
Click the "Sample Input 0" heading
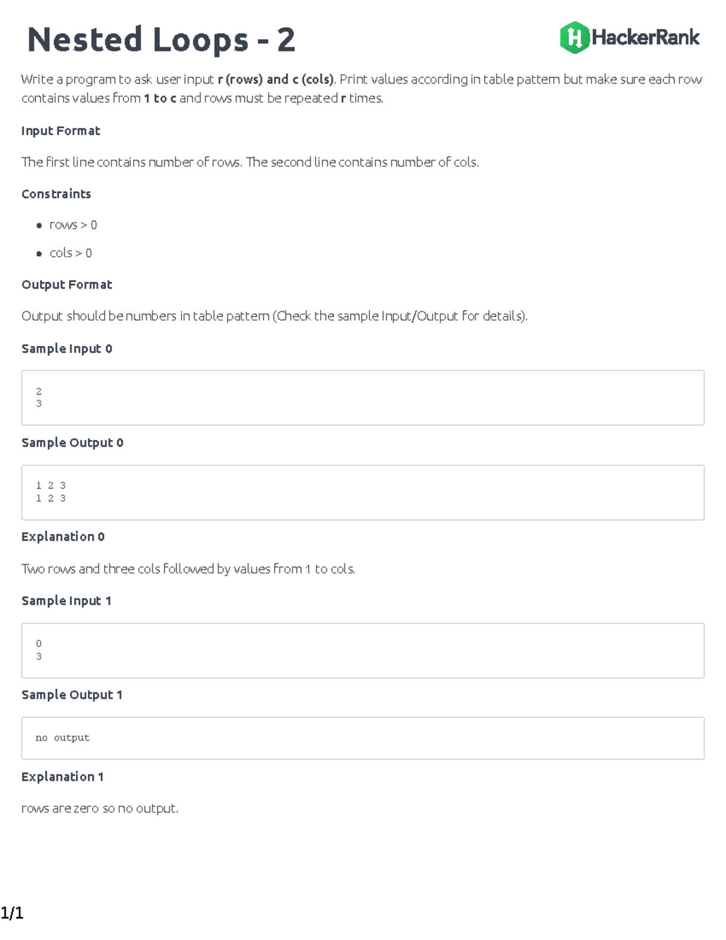click(x=67, y=349)
